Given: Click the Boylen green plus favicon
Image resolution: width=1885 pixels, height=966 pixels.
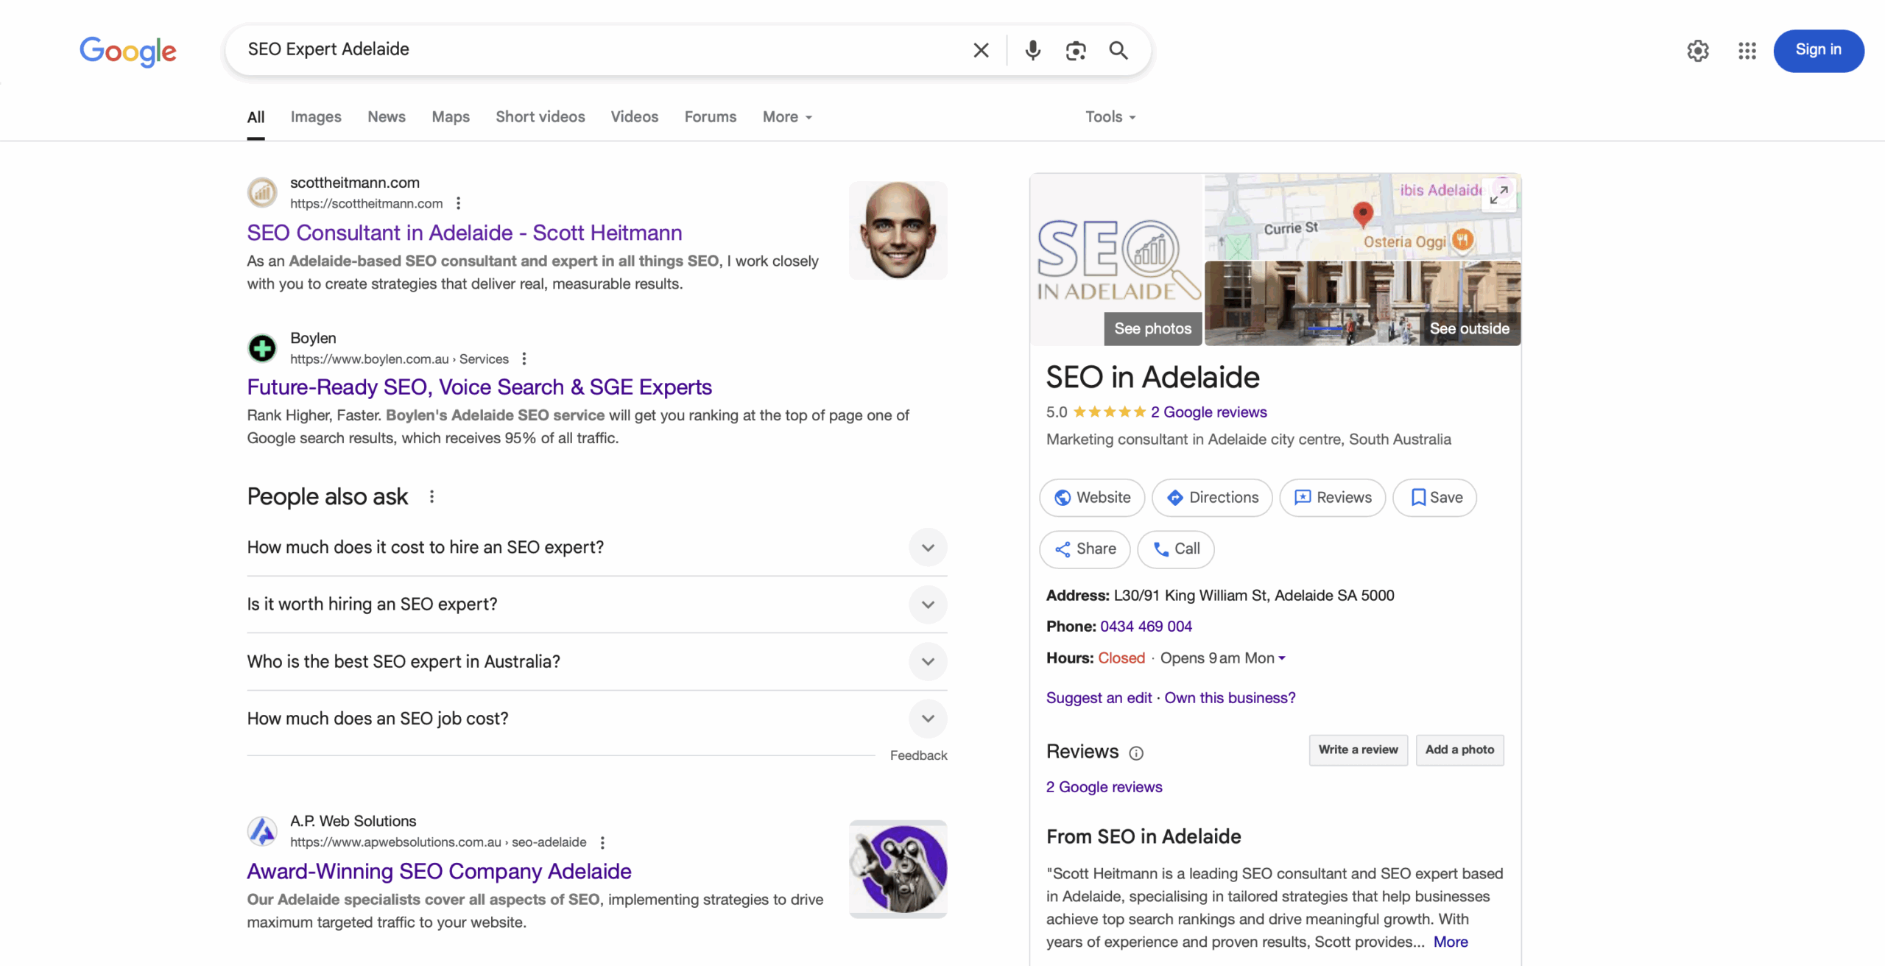Looking at the screenshot, I should 262,348.
